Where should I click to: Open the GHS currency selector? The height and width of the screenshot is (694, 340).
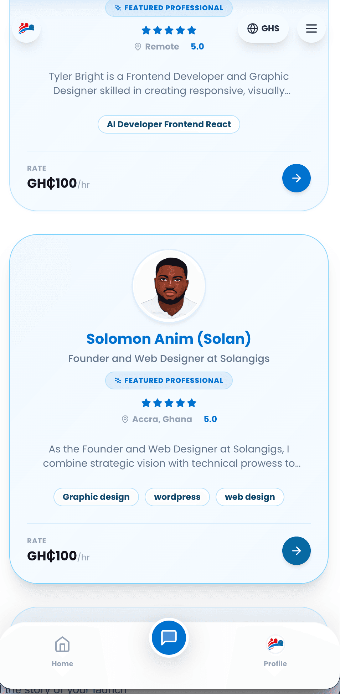[x=263, y=28]
